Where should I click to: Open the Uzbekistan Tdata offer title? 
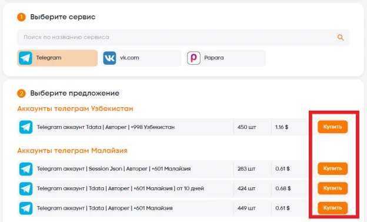click(x=106, y=127)
